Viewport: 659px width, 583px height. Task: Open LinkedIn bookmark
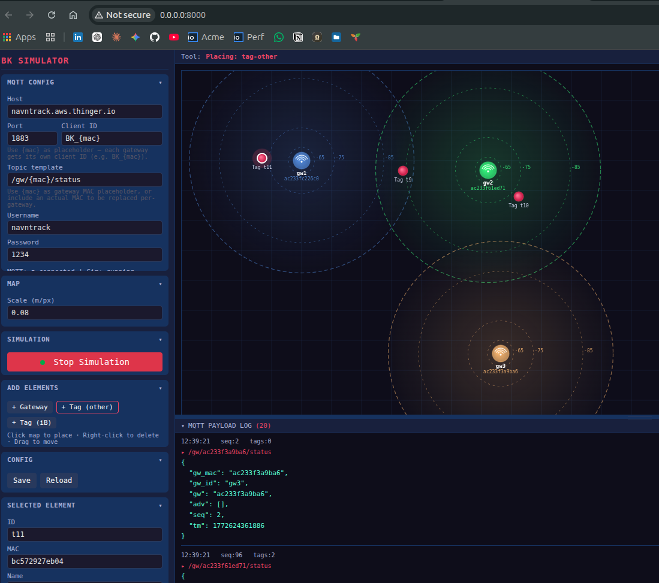[78, 37]
